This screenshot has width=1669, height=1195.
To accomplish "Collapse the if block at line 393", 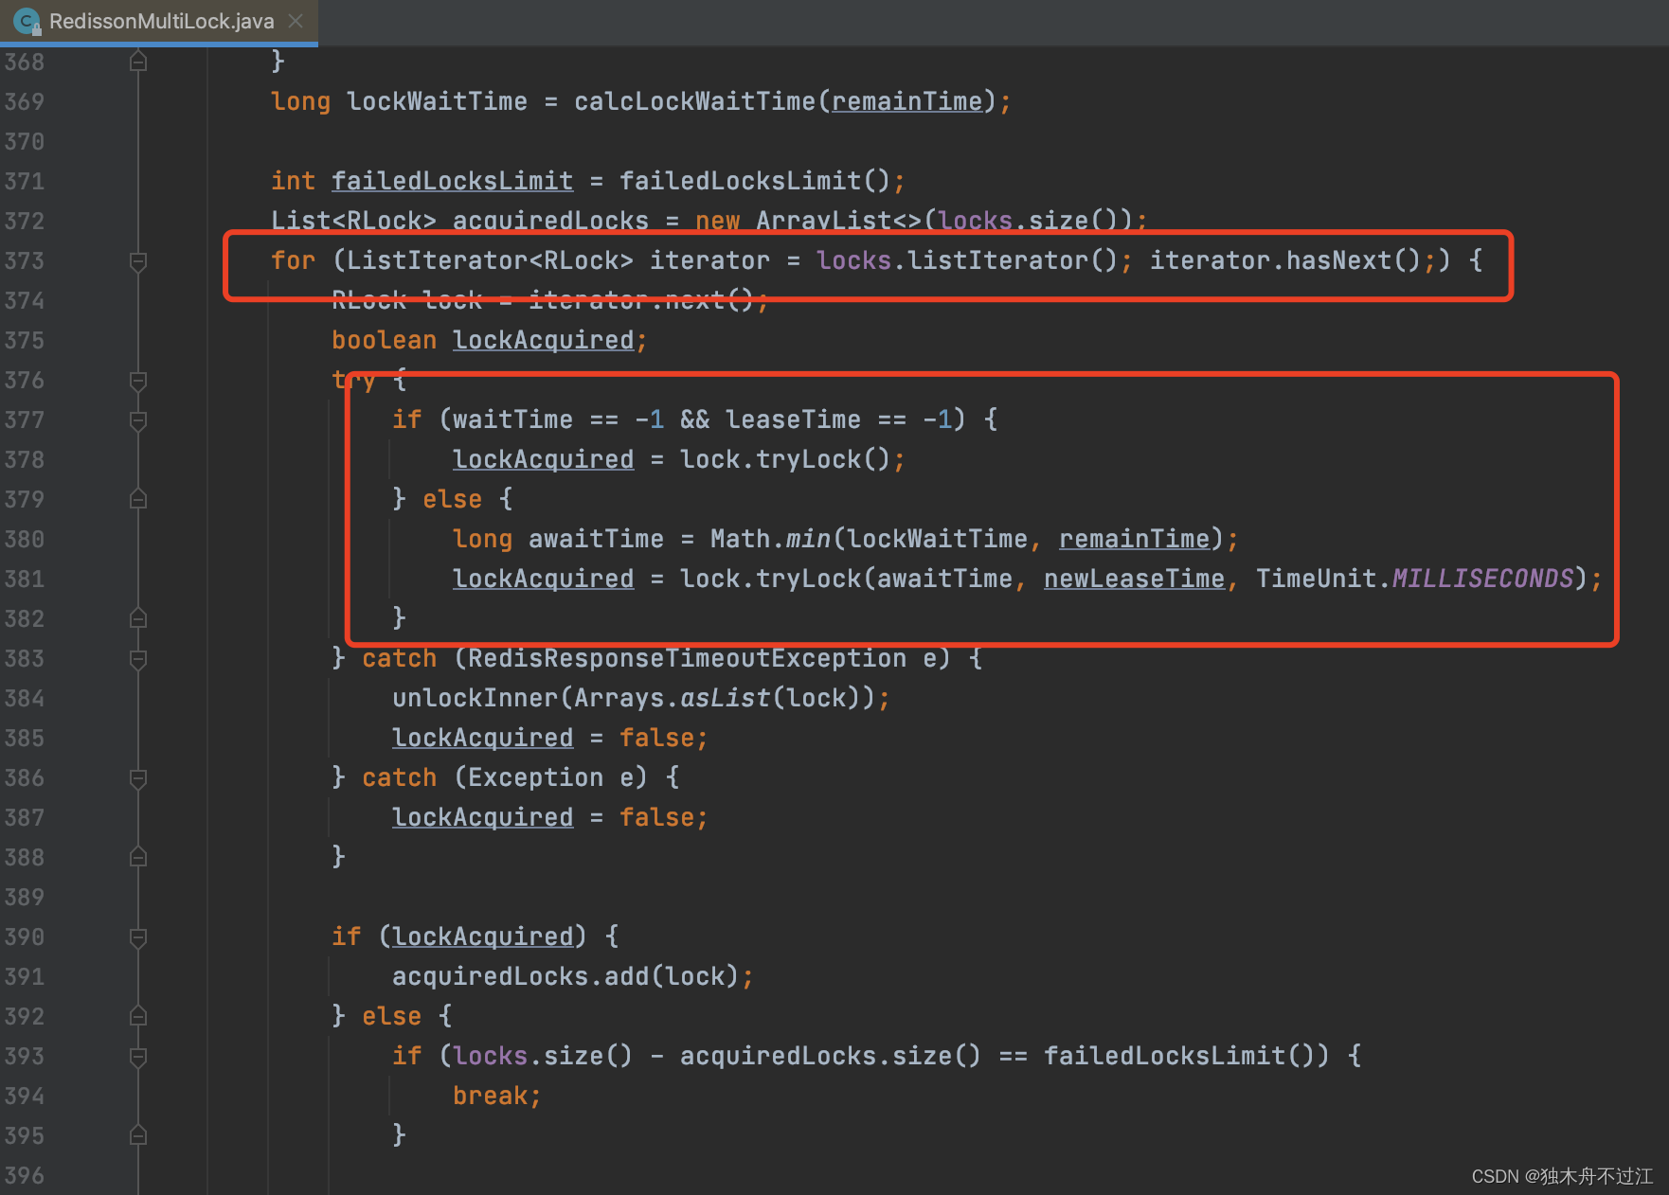I will pyautogui.click(x=138, y=1057).
